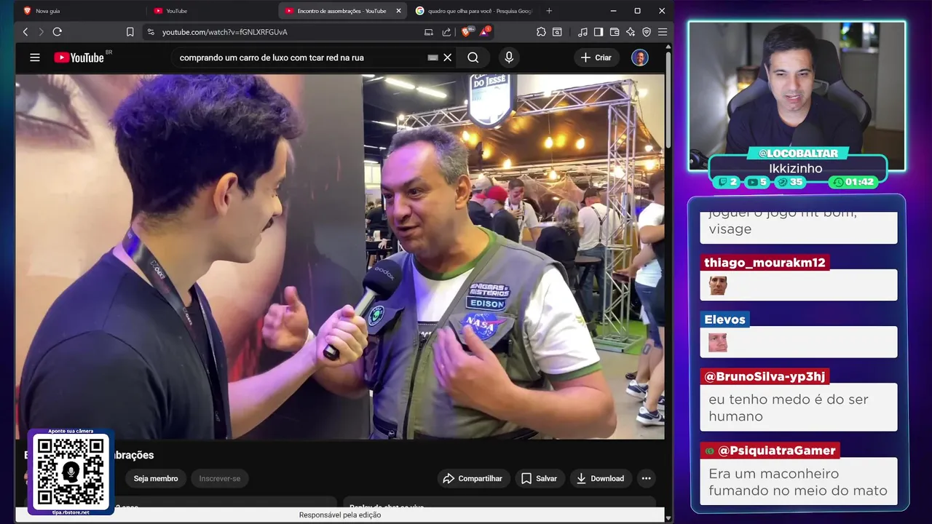
Task: Run search with the magnifier button
Action: point(473,57)
